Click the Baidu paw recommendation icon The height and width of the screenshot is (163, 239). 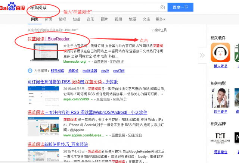[30, 70]
